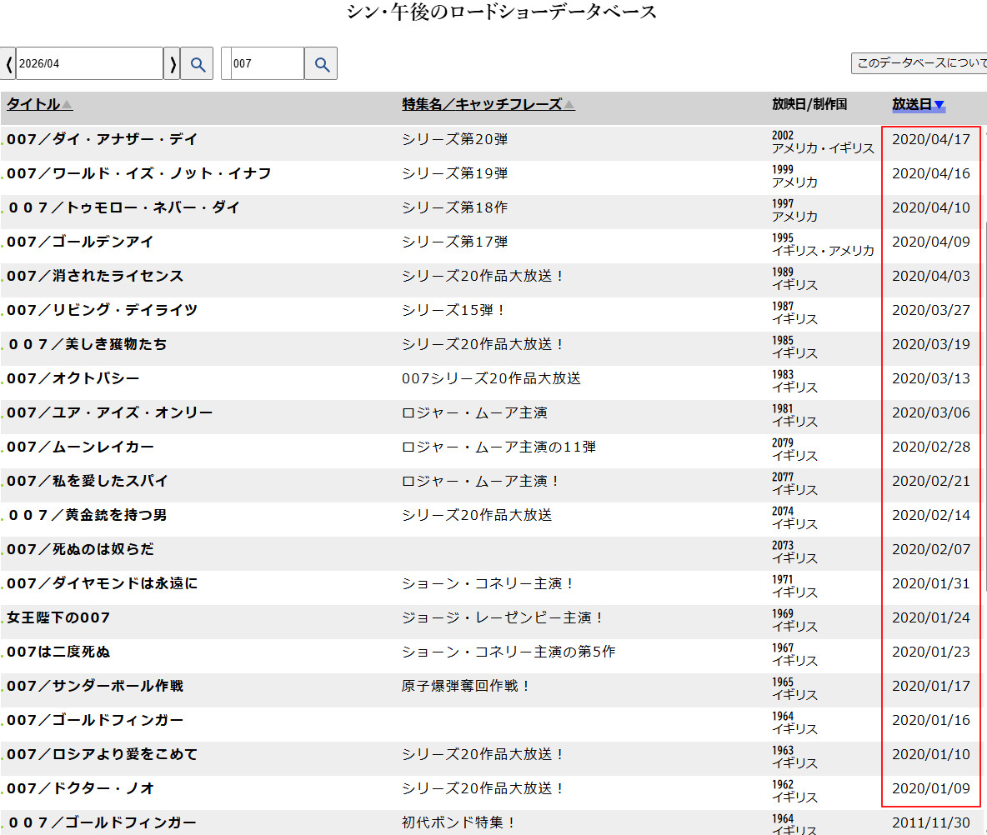Click the broadcast date 2020/04/17
987x835 pixels.
(931, 139)
